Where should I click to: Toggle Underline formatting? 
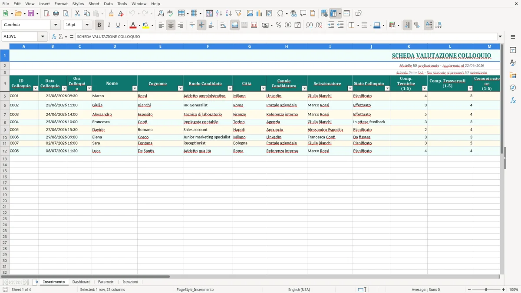118,25
